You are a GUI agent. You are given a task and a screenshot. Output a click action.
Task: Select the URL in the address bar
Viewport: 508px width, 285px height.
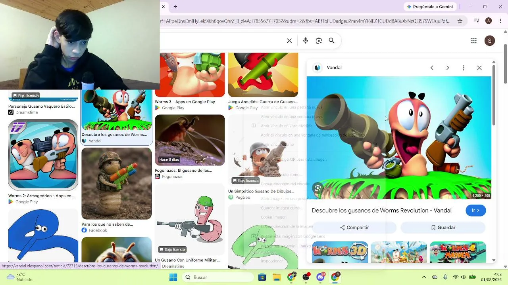(x=306, y=21)
